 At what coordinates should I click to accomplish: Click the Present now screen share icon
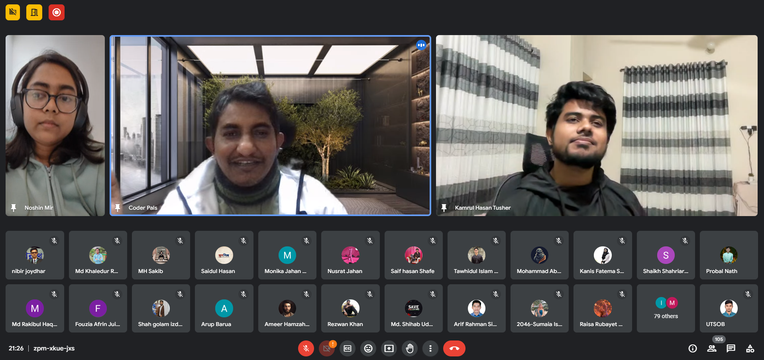click(389, 348)
